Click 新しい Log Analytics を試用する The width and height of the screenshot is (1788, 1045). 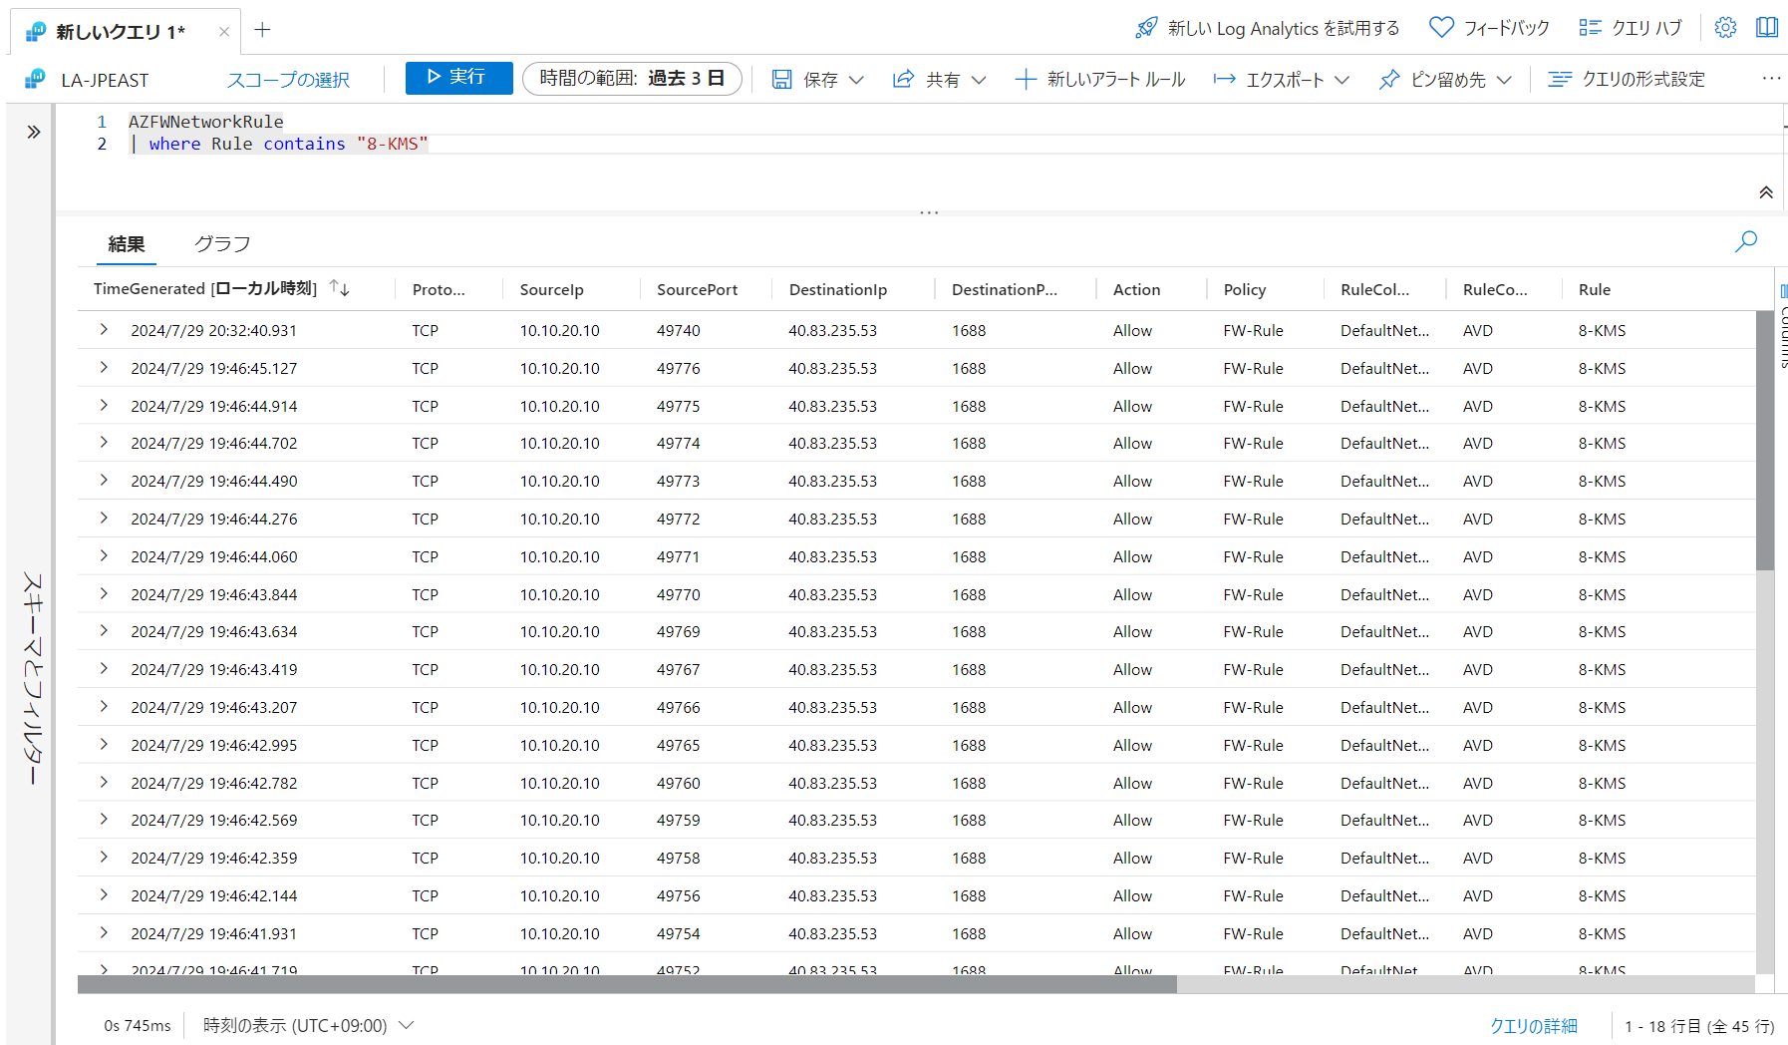pyautogui.click(x=1284, y=28)
